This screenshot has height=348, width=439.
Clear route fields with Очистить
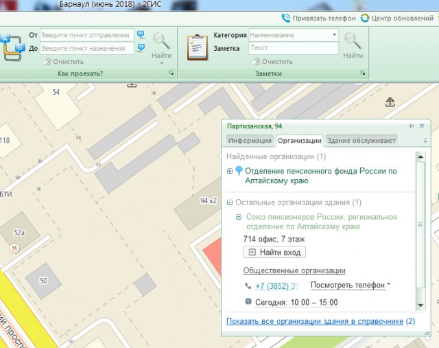click(x=64, y=62)
